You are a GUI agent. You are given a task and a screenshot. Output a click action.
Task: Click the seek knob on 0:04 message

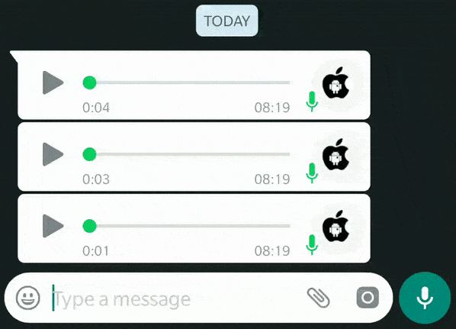point(89,82)
